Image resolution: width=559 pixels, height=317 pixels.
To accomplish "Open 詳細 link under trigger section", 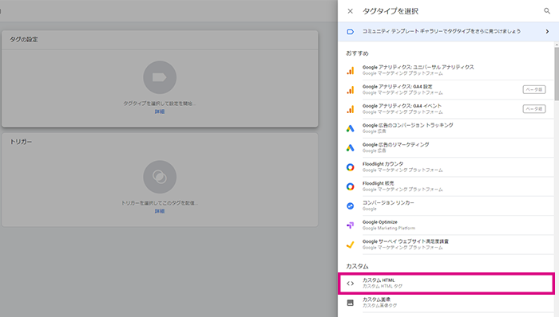I will [x=160, y=211].
